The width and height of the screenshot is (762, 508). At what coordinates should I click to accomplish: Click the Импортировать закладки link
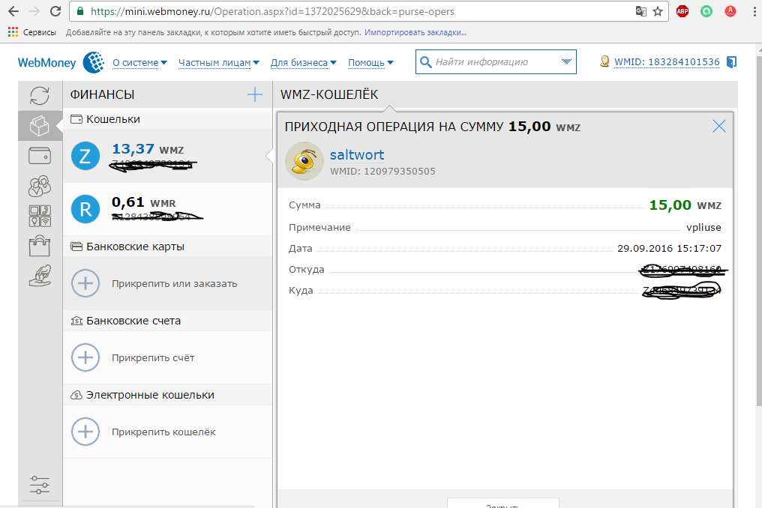tap(415, 32)
